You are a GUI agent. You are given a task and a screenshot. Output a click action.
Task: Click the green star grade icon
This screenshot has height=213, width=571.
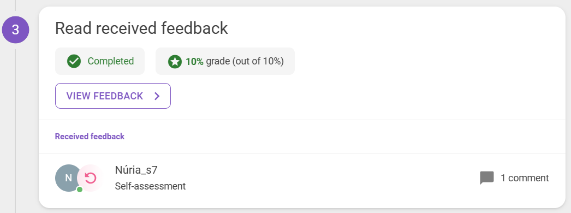click(x=175, y=62)
